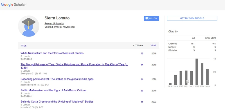The image size is (225, 111).
Task: Click Verified email at rowan.edu text
Action: 60,27
